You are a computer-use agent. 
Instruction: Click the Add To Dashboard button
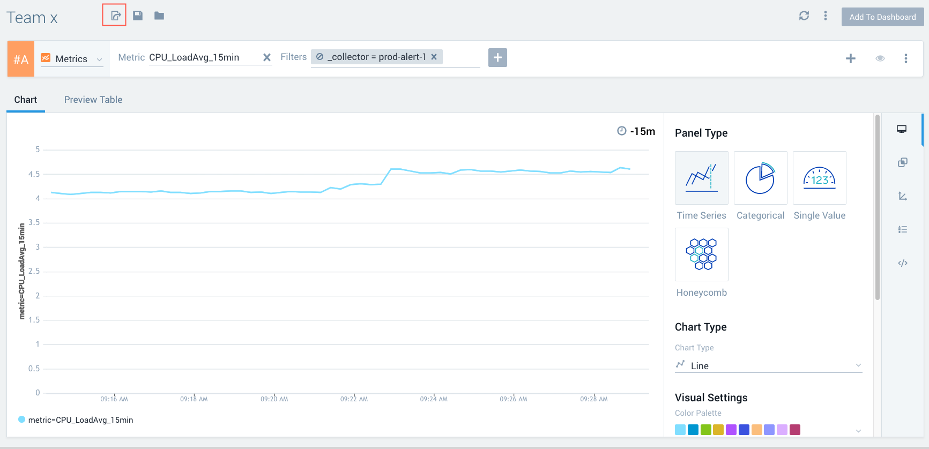tap(882, 17)
